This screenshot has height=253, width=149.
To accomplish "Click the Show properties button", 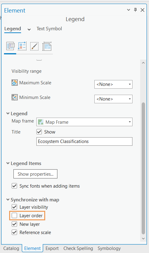I will pyautogui.click(x=35, y=174).
